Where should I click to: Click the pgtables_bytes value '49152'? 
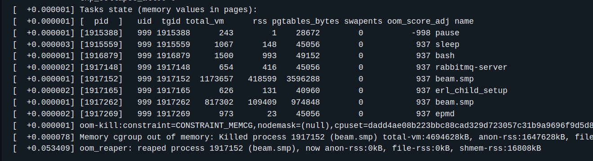[308, 56]
